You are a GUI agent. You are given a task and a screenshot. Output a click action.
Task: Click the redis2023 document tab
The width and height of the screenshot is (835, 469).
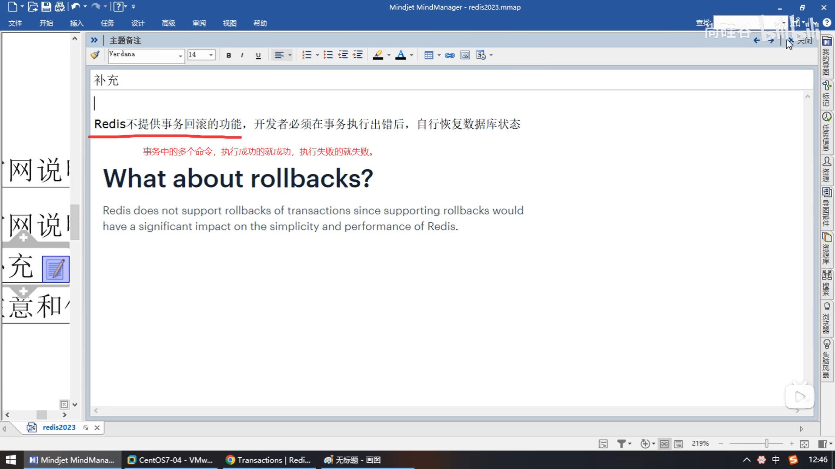coord(59,427)
